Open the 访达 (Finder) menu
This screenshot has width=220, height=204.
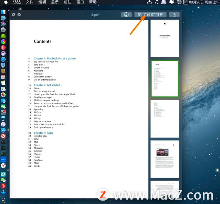click(17, 2)
